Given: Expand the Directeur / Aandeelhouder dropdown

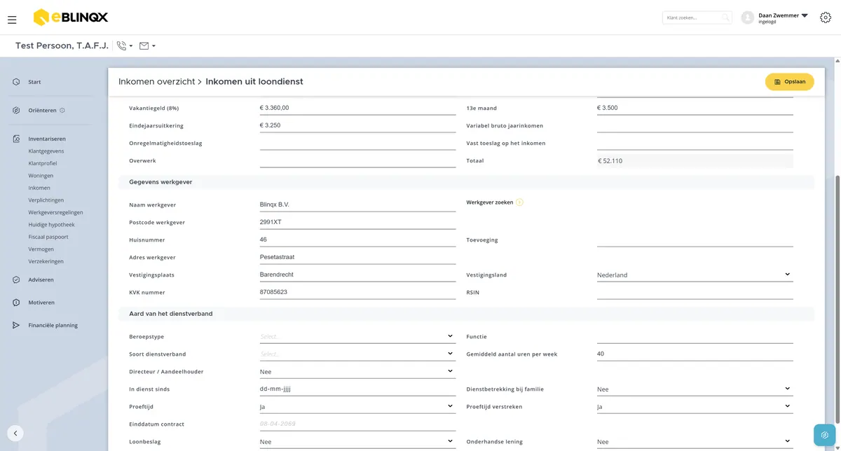Looking at the screenshot, I should [357, 372].
